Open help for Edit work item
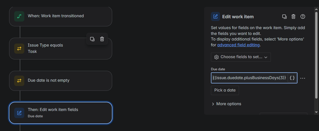This screenshot has height=131, width=319. (x=303, y=17)
